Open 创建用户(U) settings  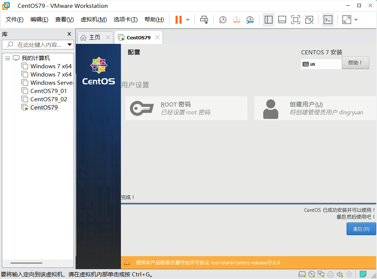(x=315, y=108)
